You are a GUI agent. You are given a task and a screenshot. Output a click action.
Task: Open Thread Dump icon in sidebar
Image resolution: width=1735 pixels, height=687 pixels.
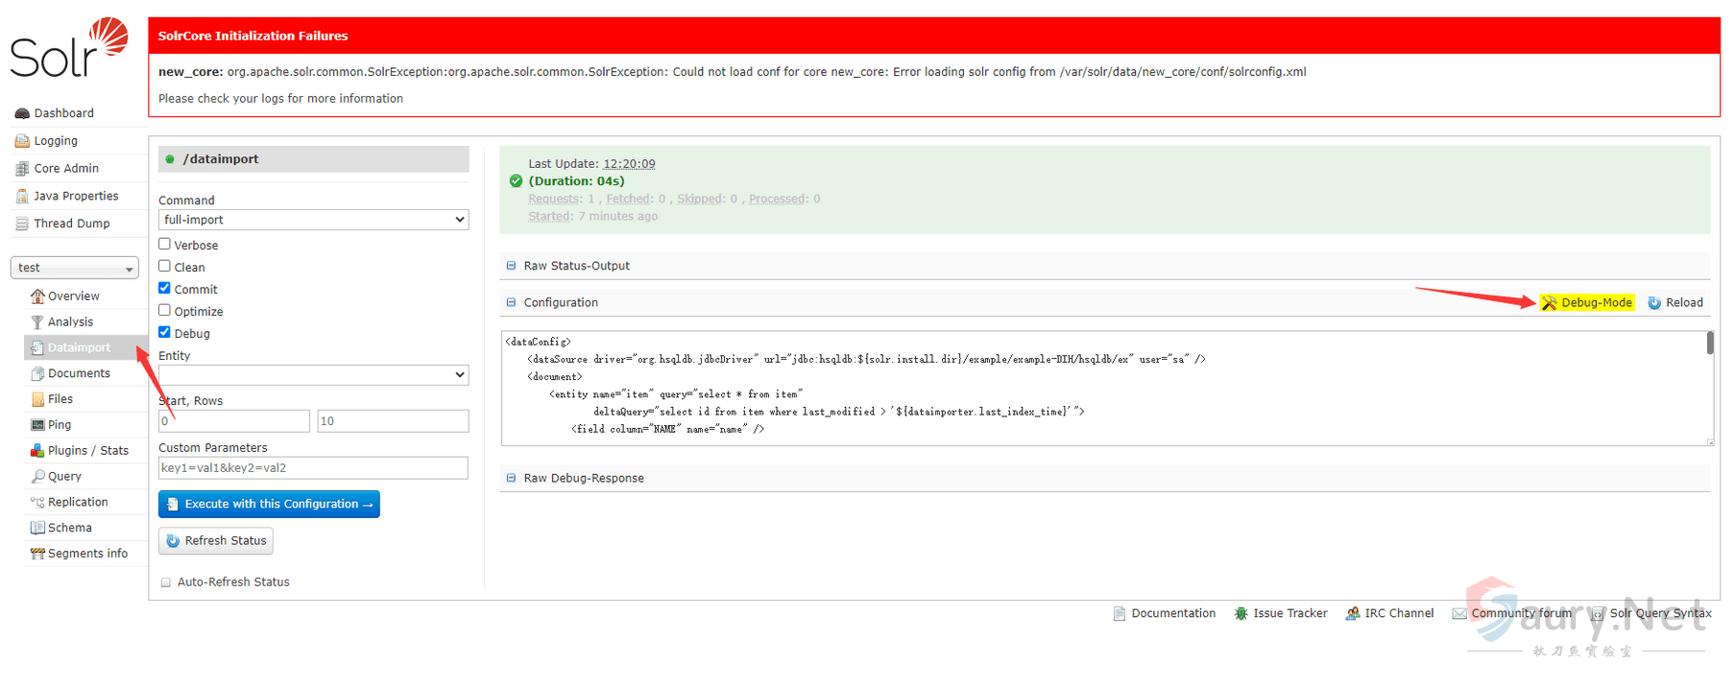coord(22,224)
